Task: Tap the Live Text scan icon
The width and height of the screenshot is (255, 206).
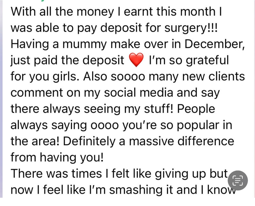Action: point(237,180)
